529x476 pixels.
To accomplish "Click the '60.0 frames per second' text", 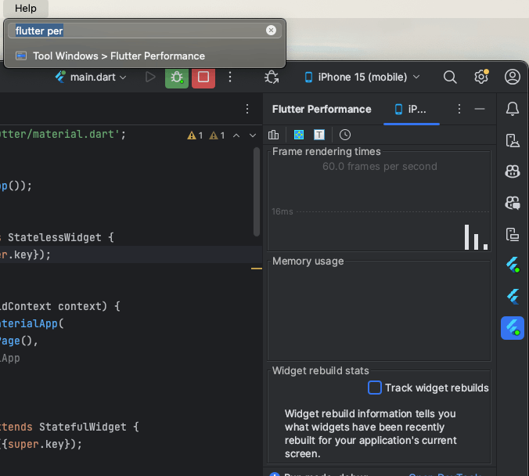I will pos(380,167).
